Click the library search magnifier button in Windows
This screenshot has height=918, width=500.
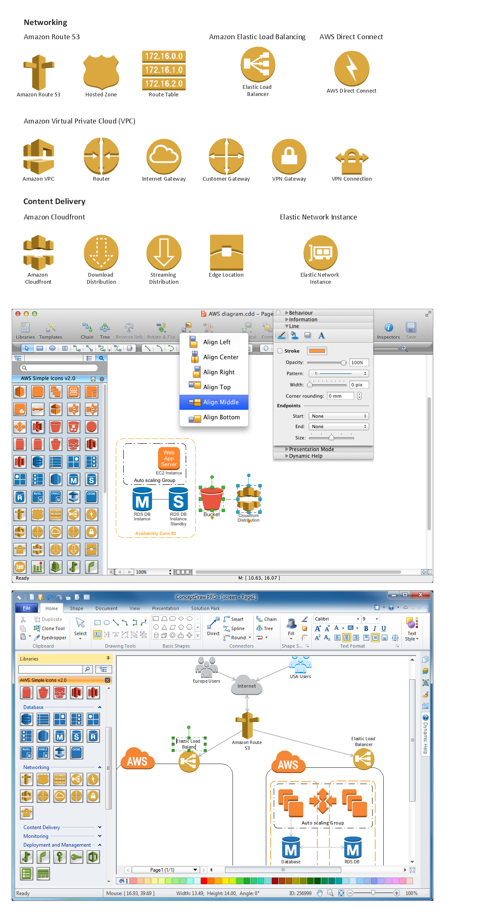(x=87, y=669)
